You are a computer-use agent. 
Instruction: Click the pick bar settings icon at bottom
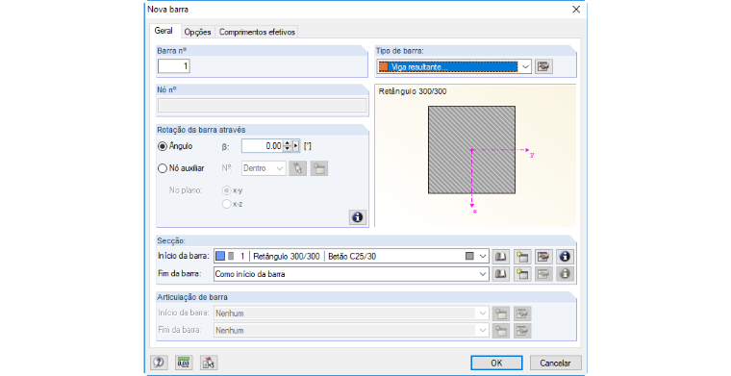(x=209, y=363)
